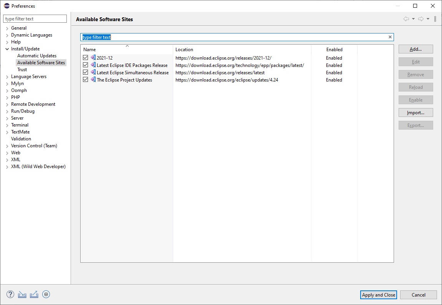Image resolution: width=442 pixels, height=305 pixels.
Task: Click the import preferences icon at bottom left
Action: (x=22, y=295)
